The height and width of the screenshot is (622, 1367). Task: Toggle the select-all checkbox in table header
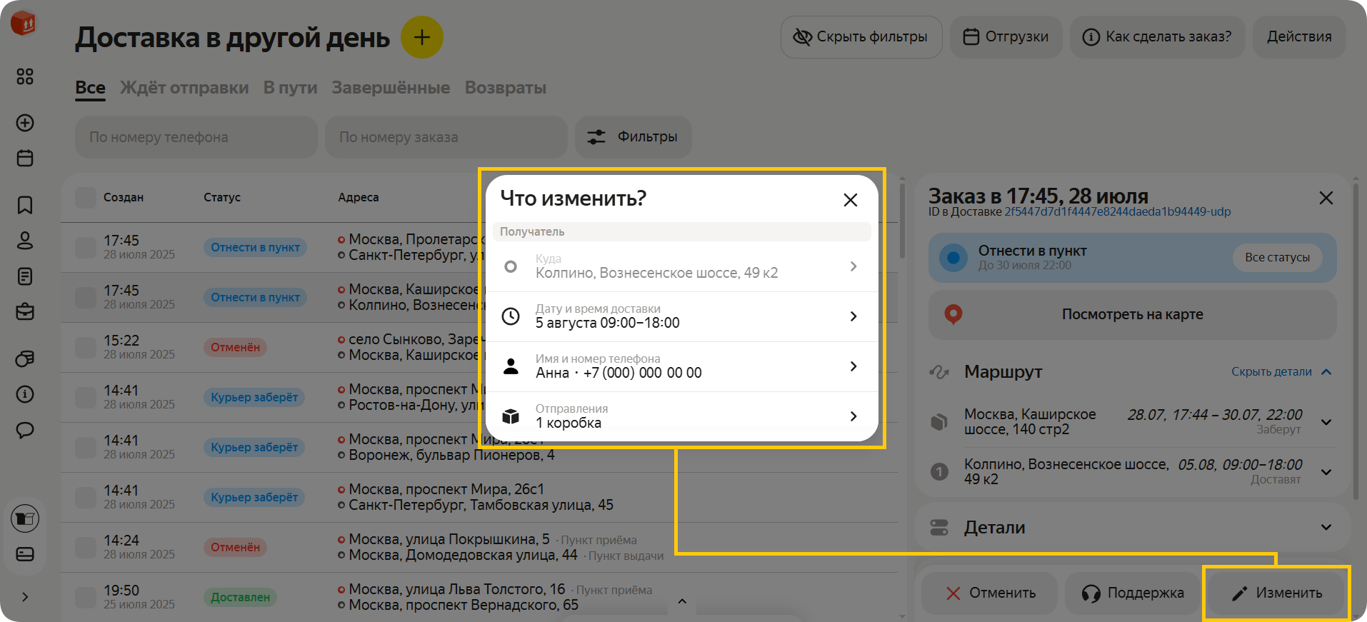(86, 198)
